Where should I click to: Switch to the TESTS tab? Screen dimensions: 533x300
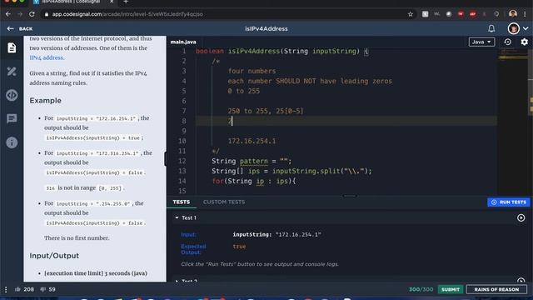pyautogui.click(x=182, y=202)
